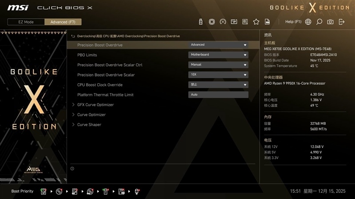
Task: Click the 32768 MB memory capacity value
Action: click(318, 123)
